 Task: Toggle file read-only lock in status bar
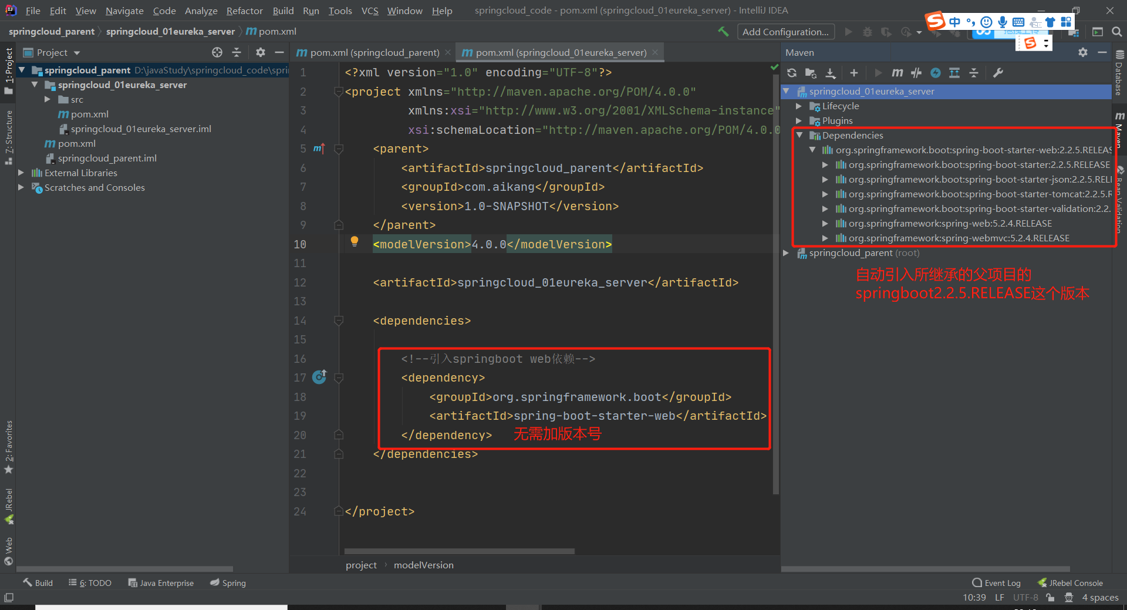tap(1051, 598)
